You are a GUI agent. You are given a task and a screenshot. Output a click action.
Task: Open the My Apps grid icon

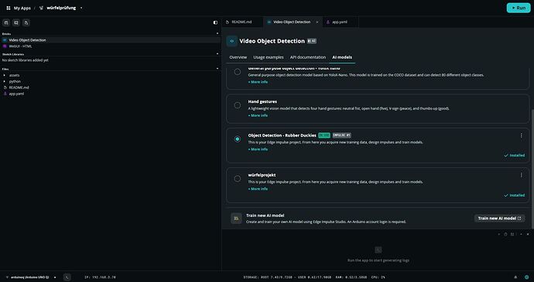9,8
